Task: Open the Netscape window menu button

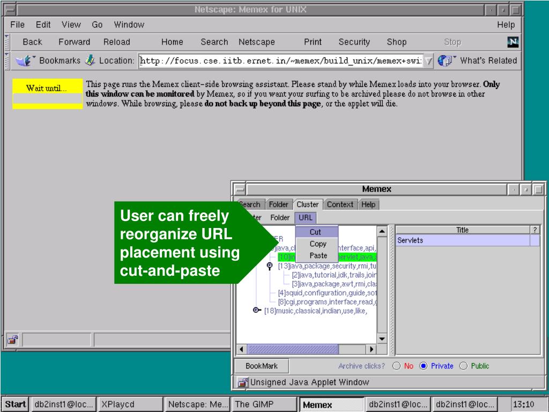Action: pyautogui.click(x=10, y=10)
